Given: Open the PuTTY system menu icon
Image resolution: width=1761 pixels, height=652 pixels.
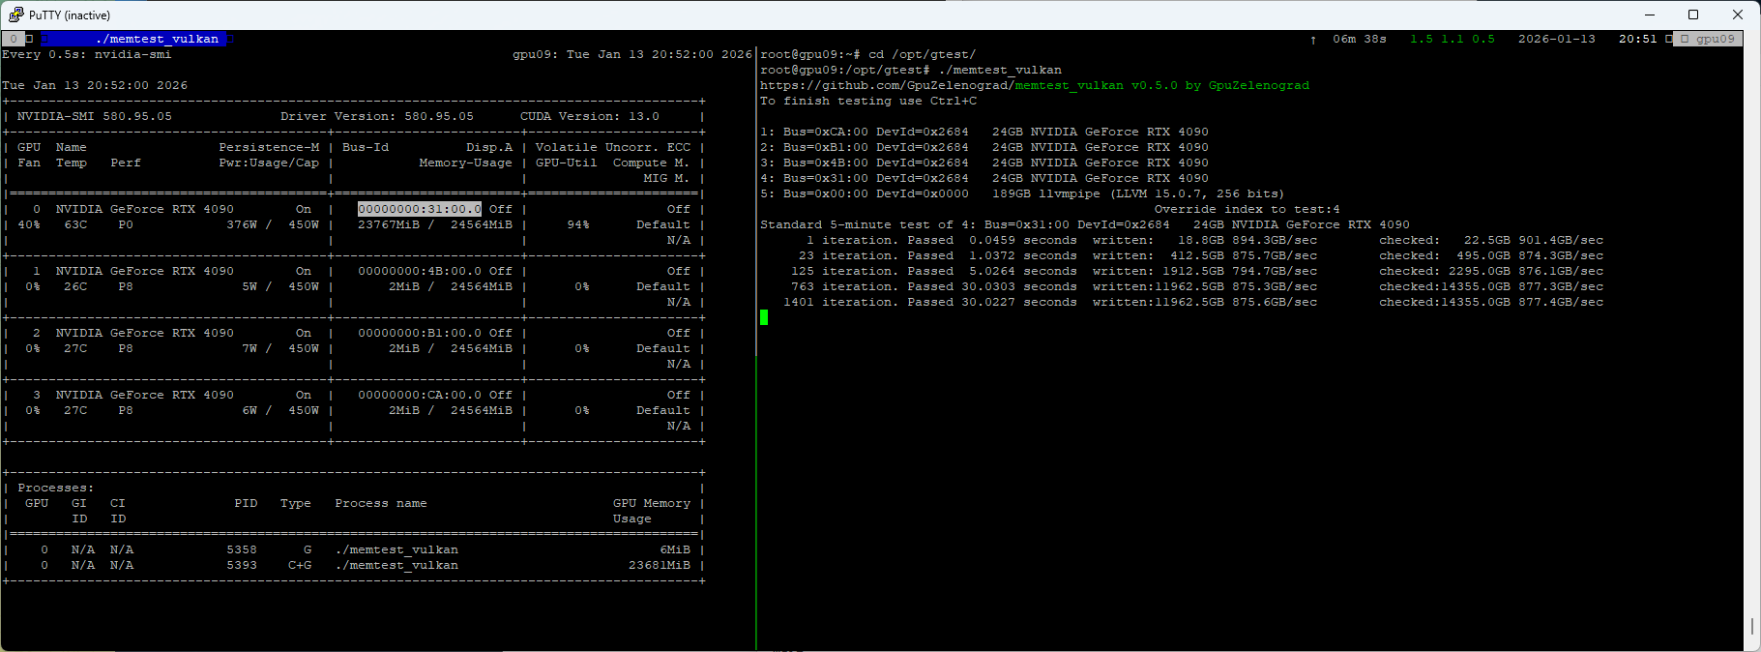Looking at the screenshot, I should tap(15, 15).
